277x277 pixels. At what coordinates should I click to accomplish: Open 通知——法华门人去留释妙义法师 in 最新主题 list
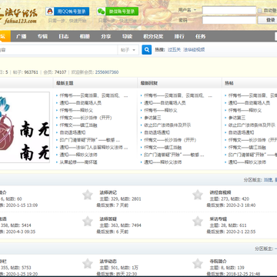[x=94, y=148]
